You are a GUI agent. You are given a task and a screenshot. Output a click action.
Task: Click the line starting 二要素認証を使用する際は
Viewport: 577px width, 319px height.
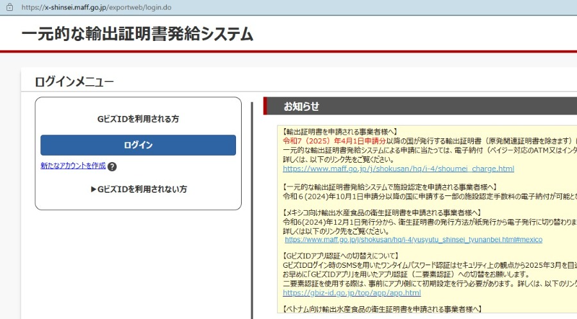pos(430,284)
